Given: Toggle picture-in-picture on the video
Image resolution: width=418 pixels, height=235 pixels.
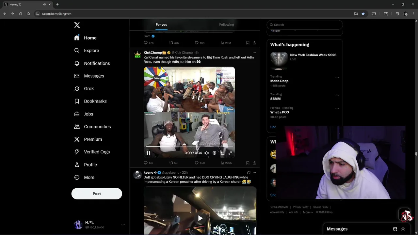Looking at the screenshot, I should (222, 153).
